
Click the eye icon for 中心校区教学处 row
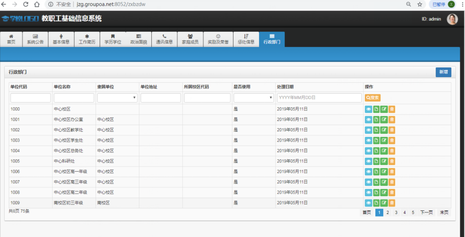[368, 130]
